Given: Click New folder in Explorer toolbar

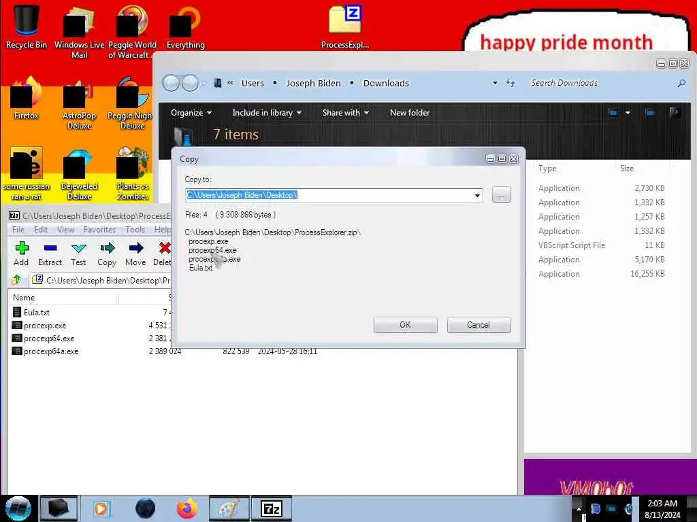Looking at the screenshot, I should click(409, 113).
